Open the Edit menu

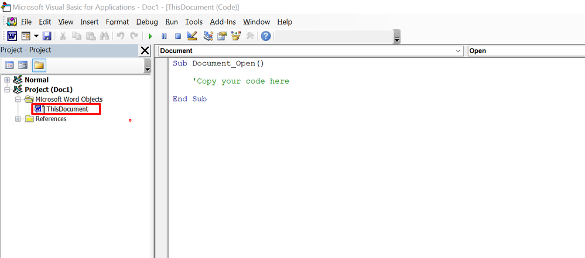pos(45,22)
